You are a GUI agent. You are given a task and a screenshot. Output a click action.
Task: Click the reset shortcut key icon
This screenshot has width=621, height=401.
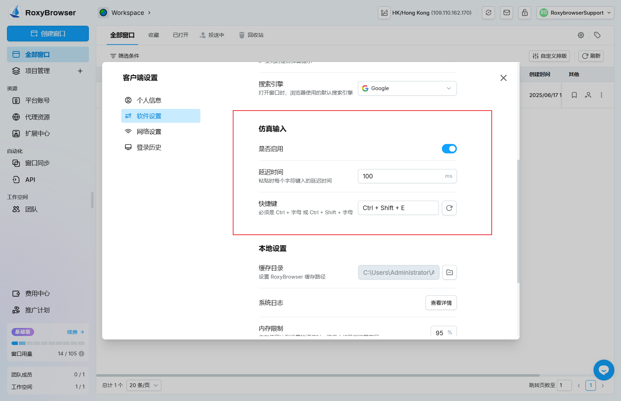click(449, 208)
